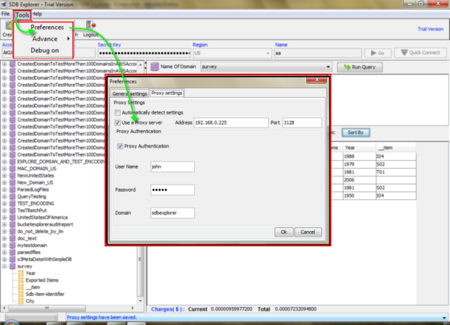Viewport: 450px width, 325px height.
Task: Expand the QueryTesting node
Action: point(4,196)
